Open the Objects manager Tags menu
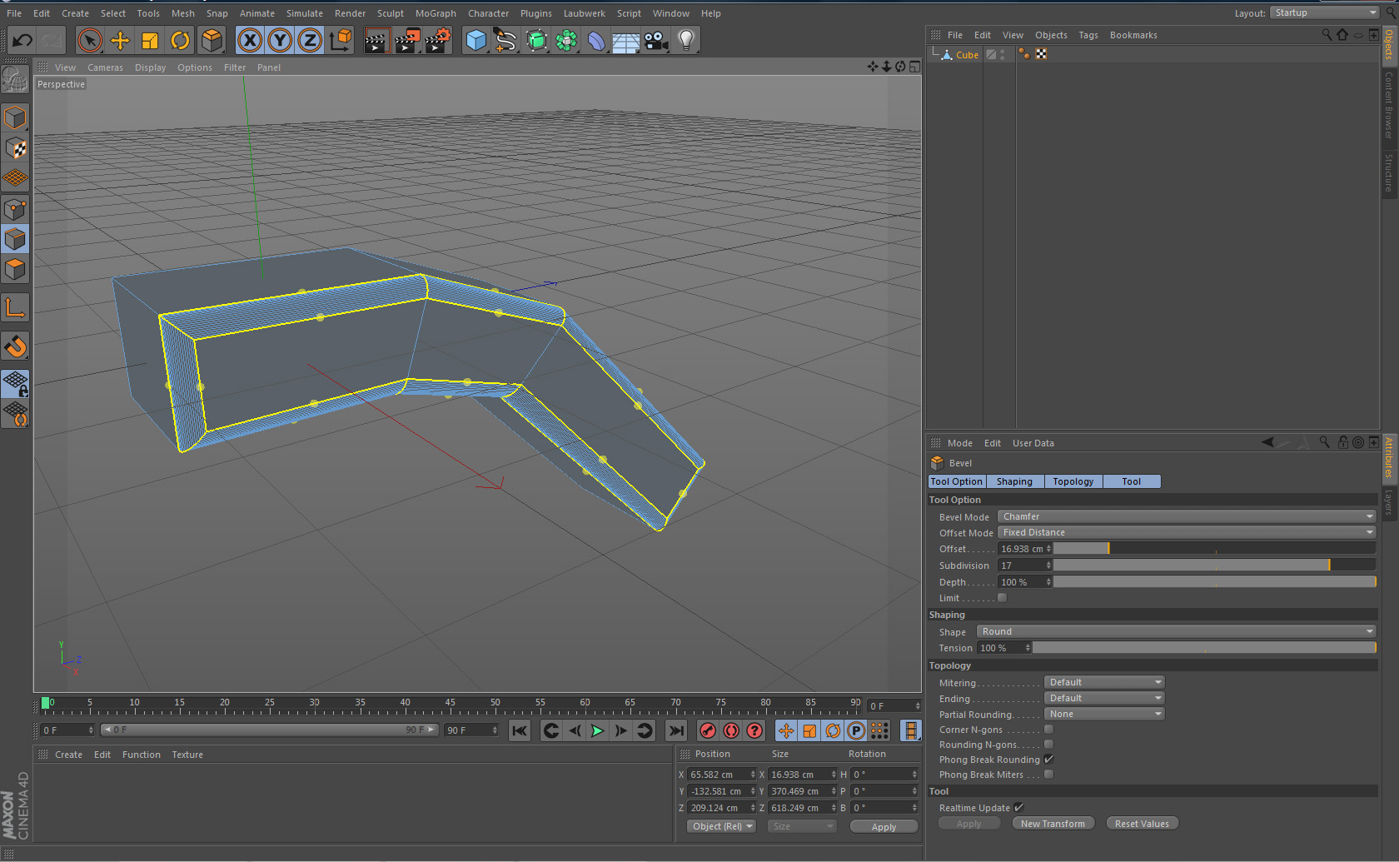The width and height of the screenshot is (1399, 862). (x=1088, y=35)
